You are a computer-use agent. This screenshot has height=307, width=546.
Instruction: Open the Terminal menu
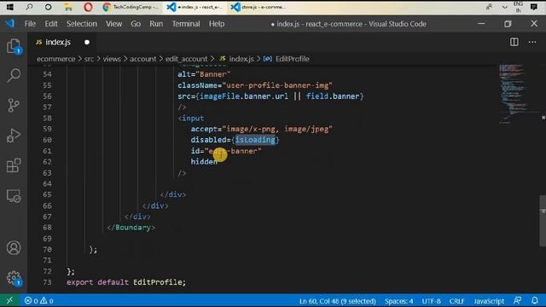(x=186, y=24)
